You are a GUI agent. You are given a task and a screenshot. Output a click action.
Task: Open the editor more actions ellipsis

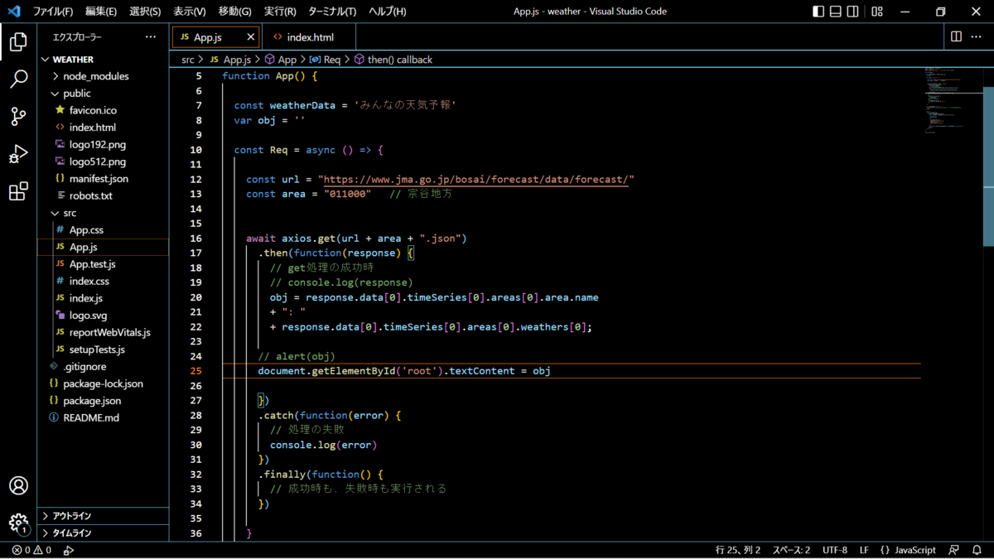pyautogui.click(x=977, y=36)
